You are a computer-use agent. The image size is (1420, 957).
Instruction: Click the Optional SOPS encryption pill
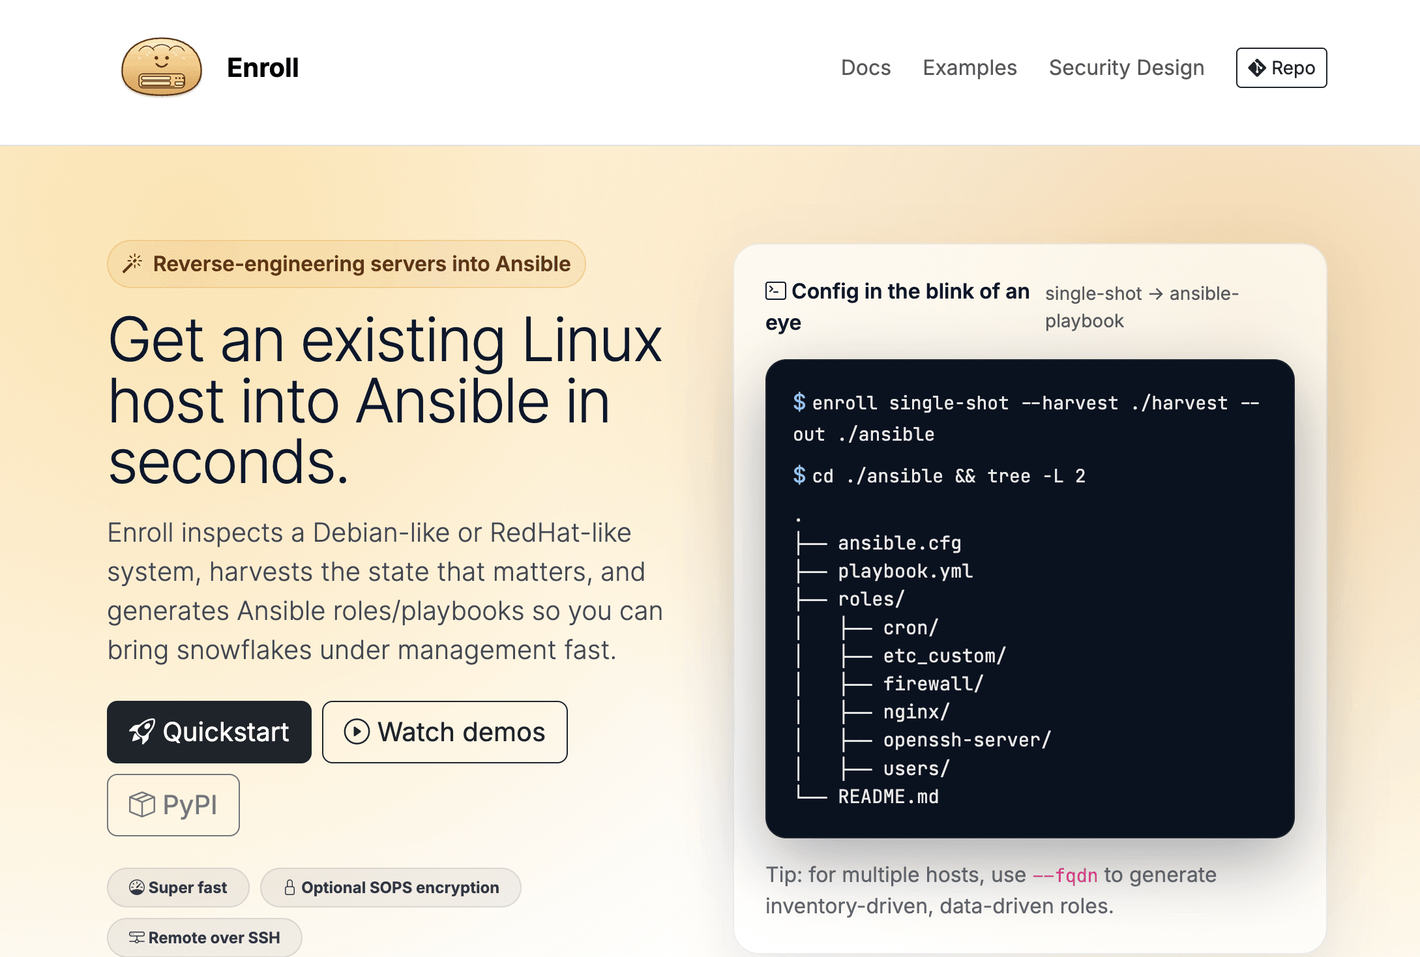tap(391, 887)
